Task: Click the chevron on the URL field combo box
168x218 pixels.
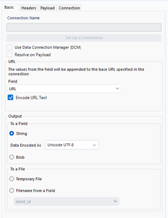Action: pyautogui.click(x=117, y=88)
